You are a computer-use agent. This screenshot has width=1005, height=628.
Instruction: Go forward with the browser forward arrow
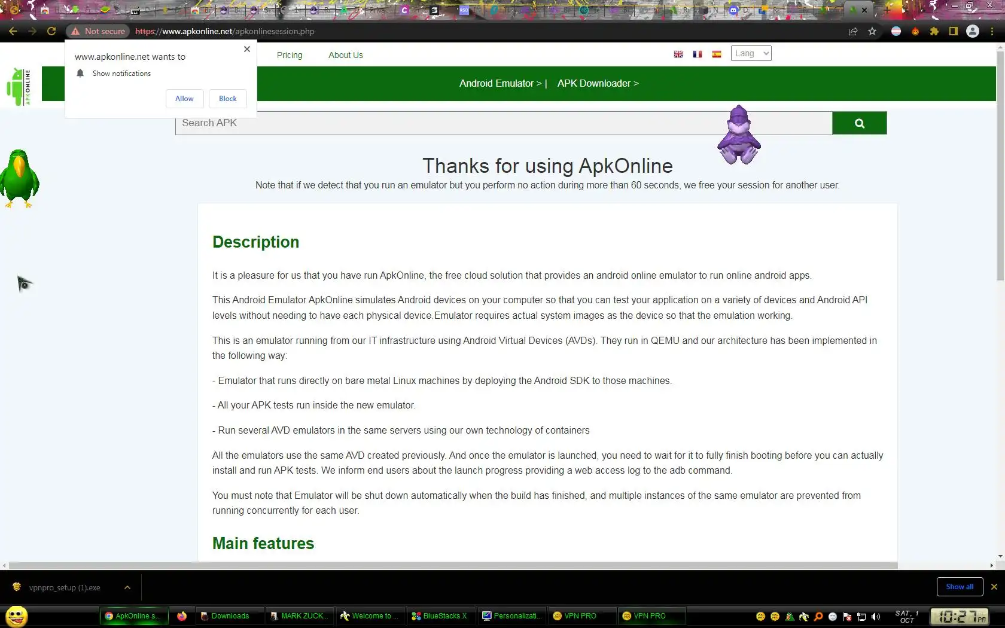tap(32, 31)
